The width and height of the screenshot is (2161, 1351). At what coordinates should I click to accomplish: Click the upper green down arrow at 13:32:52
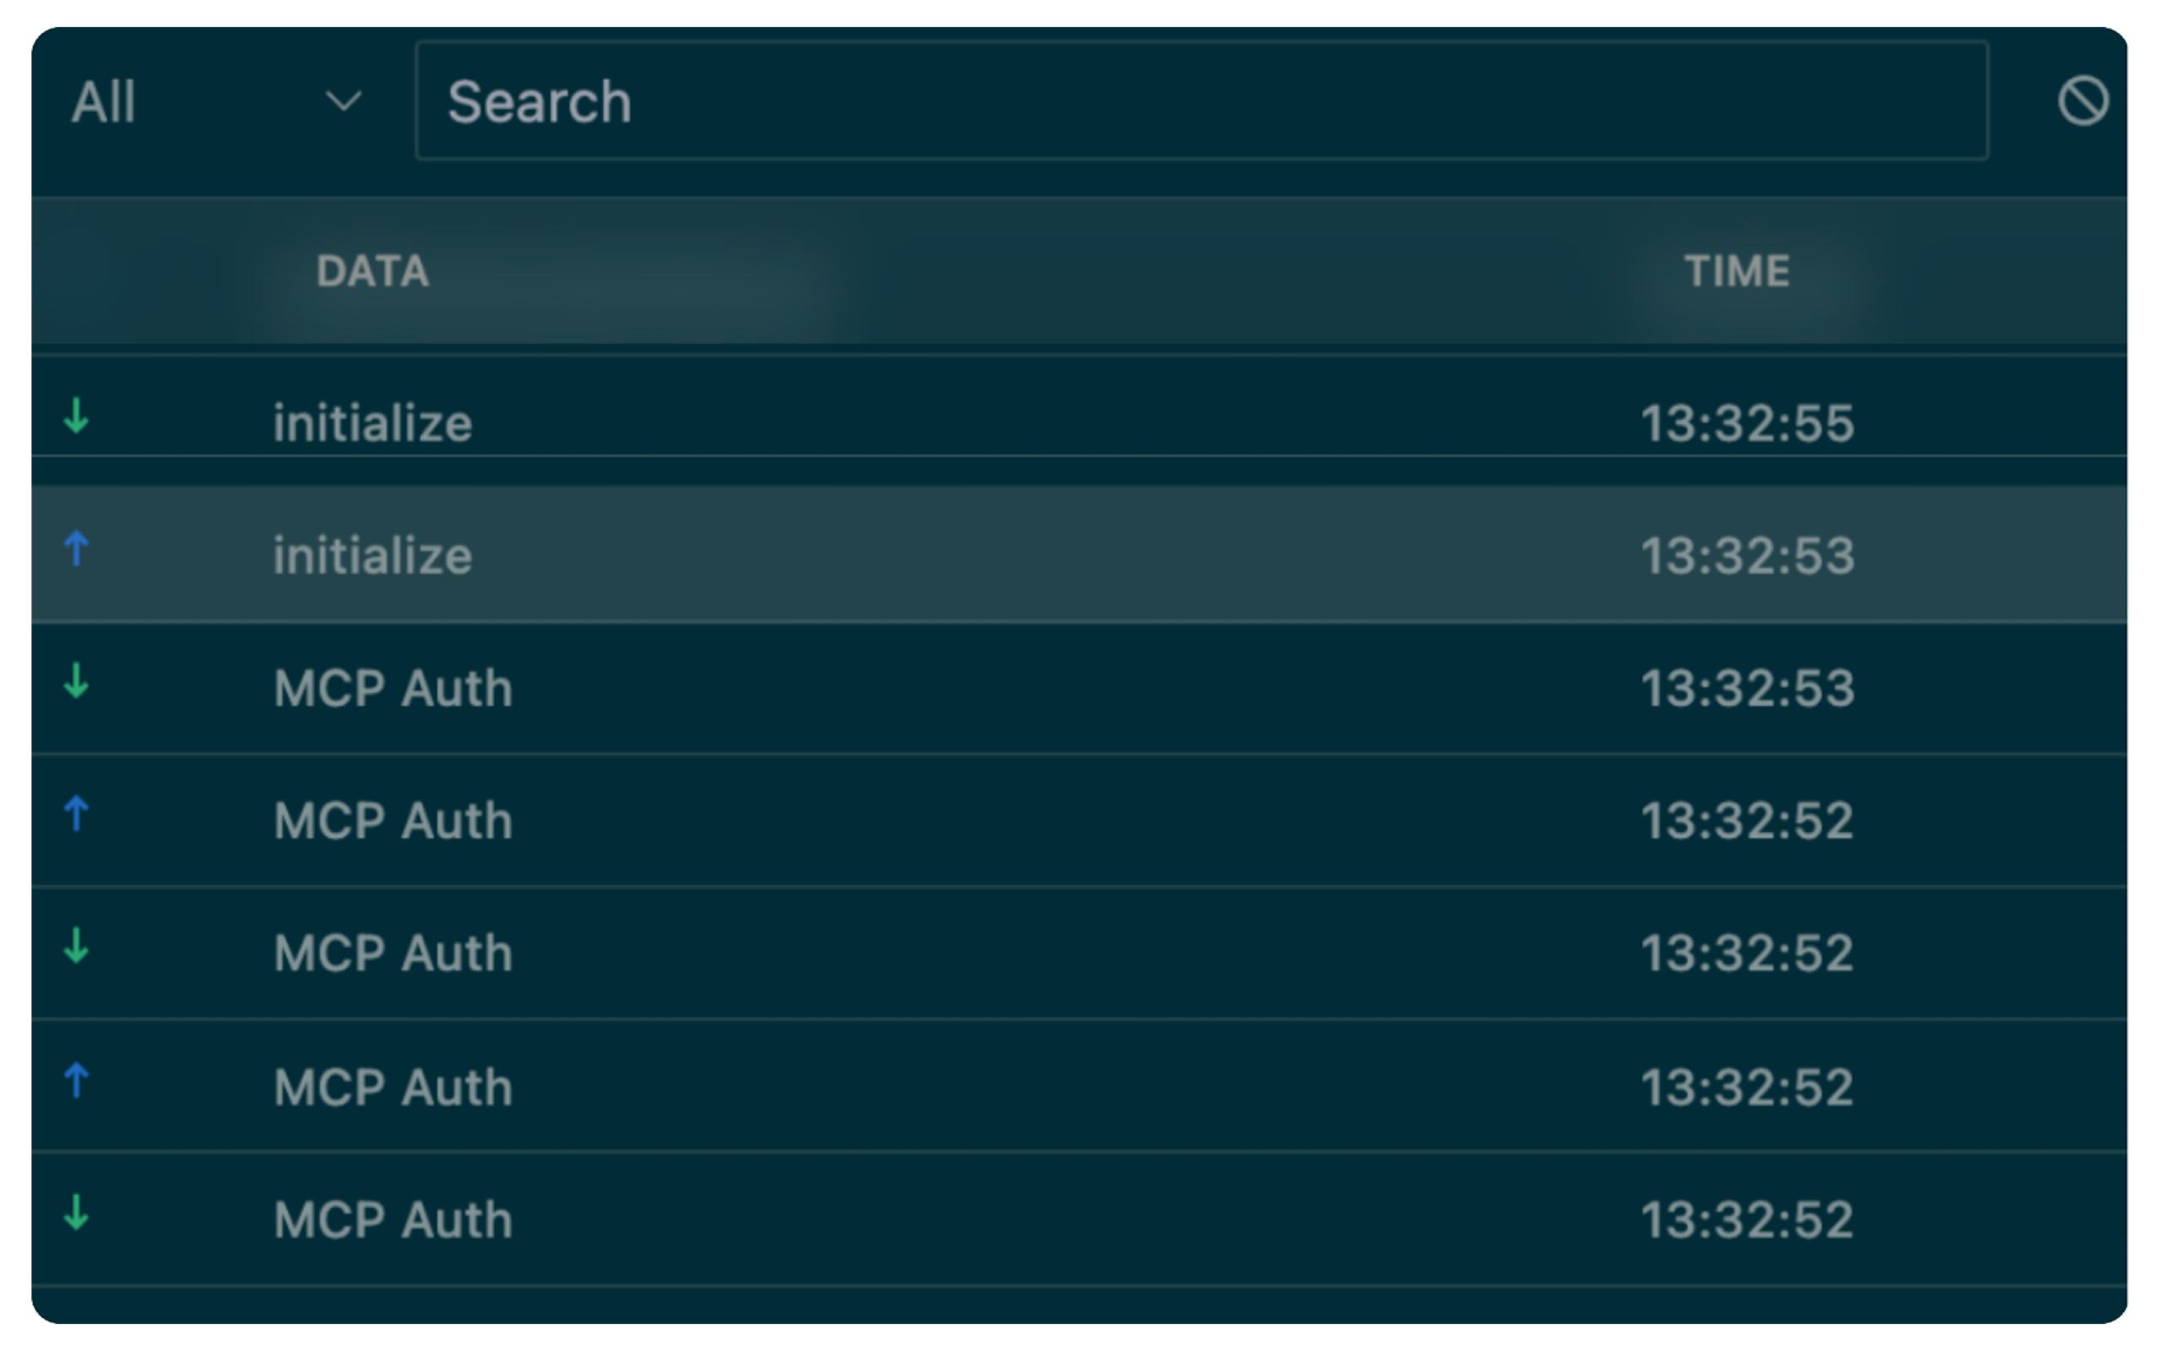[x=77, y=947]
